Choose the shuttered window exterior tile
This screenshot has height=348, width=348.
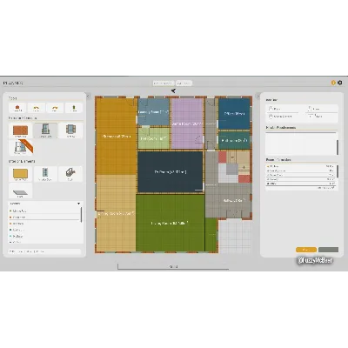[70, 130]
